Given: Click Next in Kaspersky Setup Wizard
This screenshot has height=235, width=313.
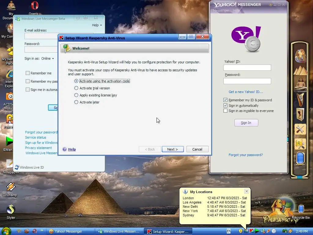Looking at the screenshot, I should tap(173, 149).
